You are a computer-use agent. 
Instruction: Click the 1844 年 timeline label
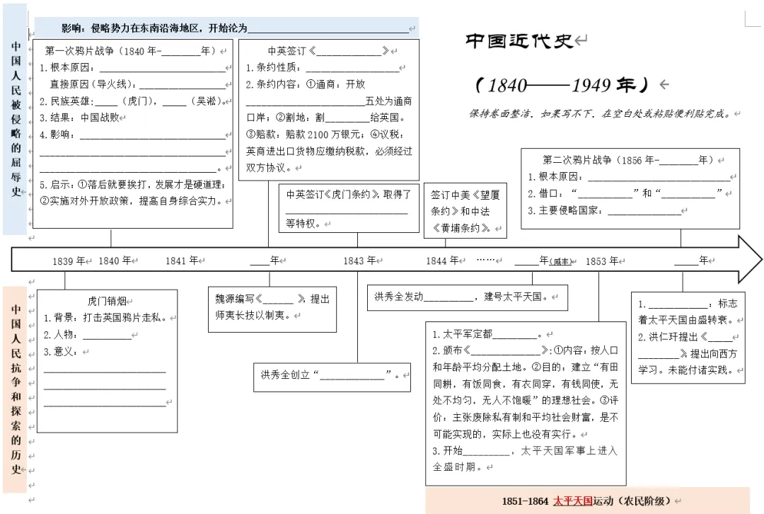(x=443, y=261)
